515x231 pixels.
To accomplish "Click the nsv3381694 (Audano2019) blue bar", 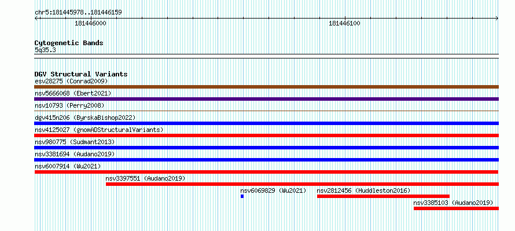I will [x=266, y=160].
